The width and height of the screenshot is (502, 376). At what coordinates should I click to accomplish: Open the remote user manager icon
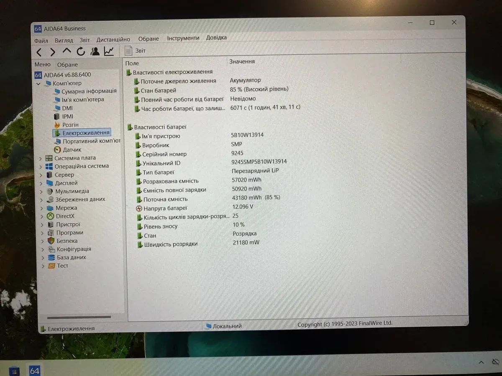coord(95,51)
